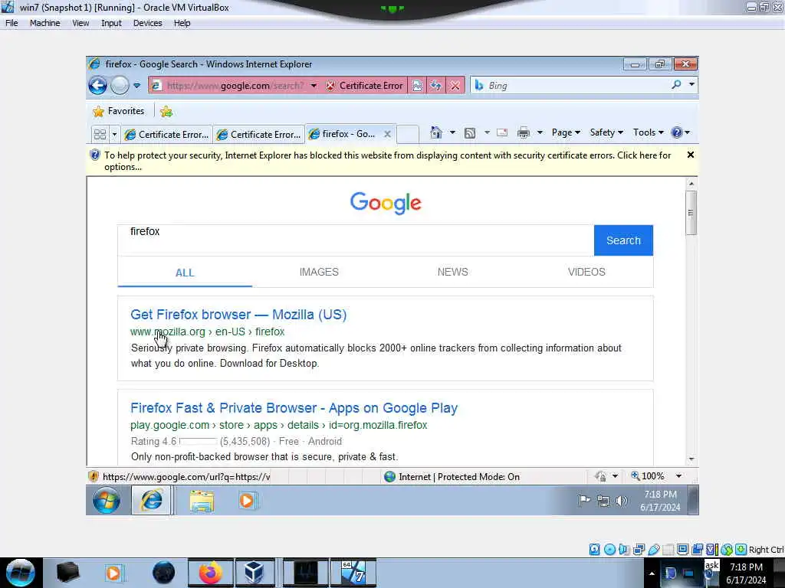Viewport: 785px width, 588px height.
Task: Show hidden host tray icons arrow
Action: pyautogui.click(x=652, y=573)
